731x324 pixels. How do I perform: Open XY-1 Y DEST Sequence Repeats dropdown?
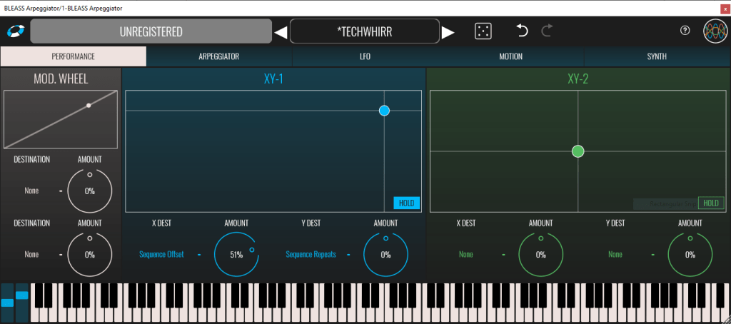tap(311, 254)
